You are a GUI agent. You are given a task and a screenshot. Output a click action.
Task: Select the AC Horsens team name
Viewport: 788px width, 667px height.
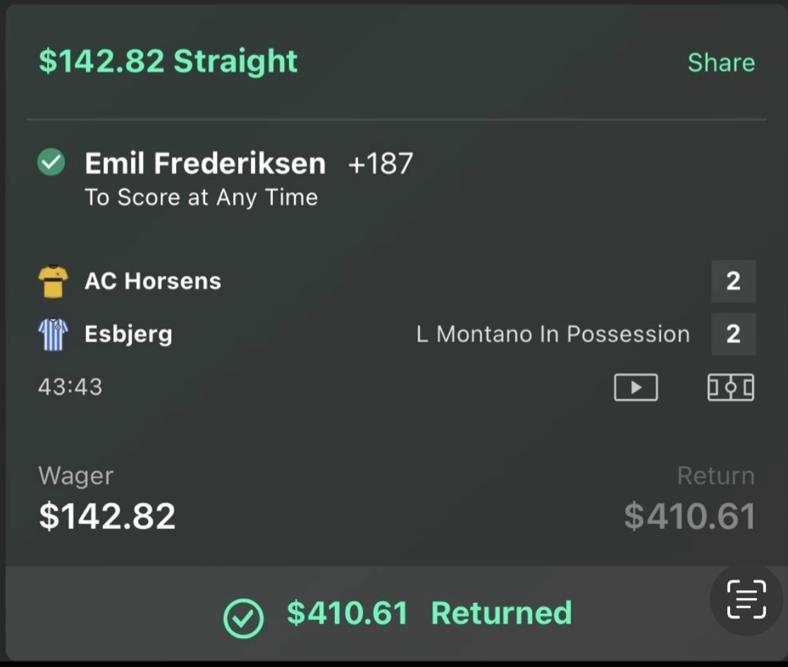(x=153, y=281)
